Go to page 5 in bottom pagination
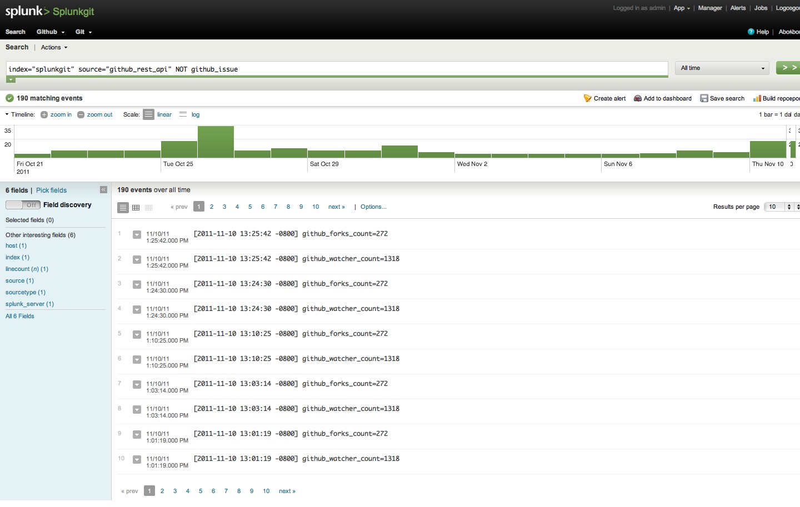This screenshot has height=507, width=800. coord(201,491)
